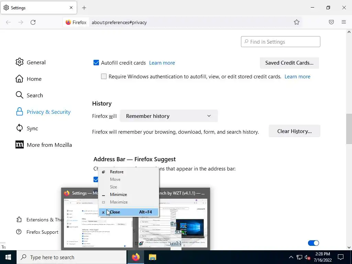Click the vertical scrollbar thumb
352x264 pixels.
pyautogui.click(x=349, y=129)
